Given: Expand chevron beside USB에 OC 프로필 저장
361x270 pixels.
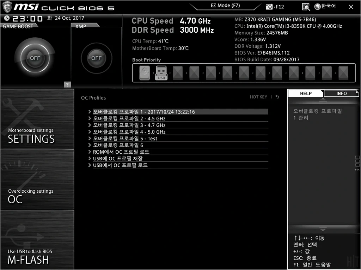Looking at the screenshot, I should coord(90,158).
